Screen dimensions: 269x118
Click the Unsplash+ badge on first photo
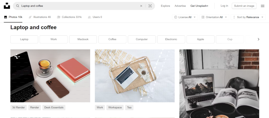[17, 56]
